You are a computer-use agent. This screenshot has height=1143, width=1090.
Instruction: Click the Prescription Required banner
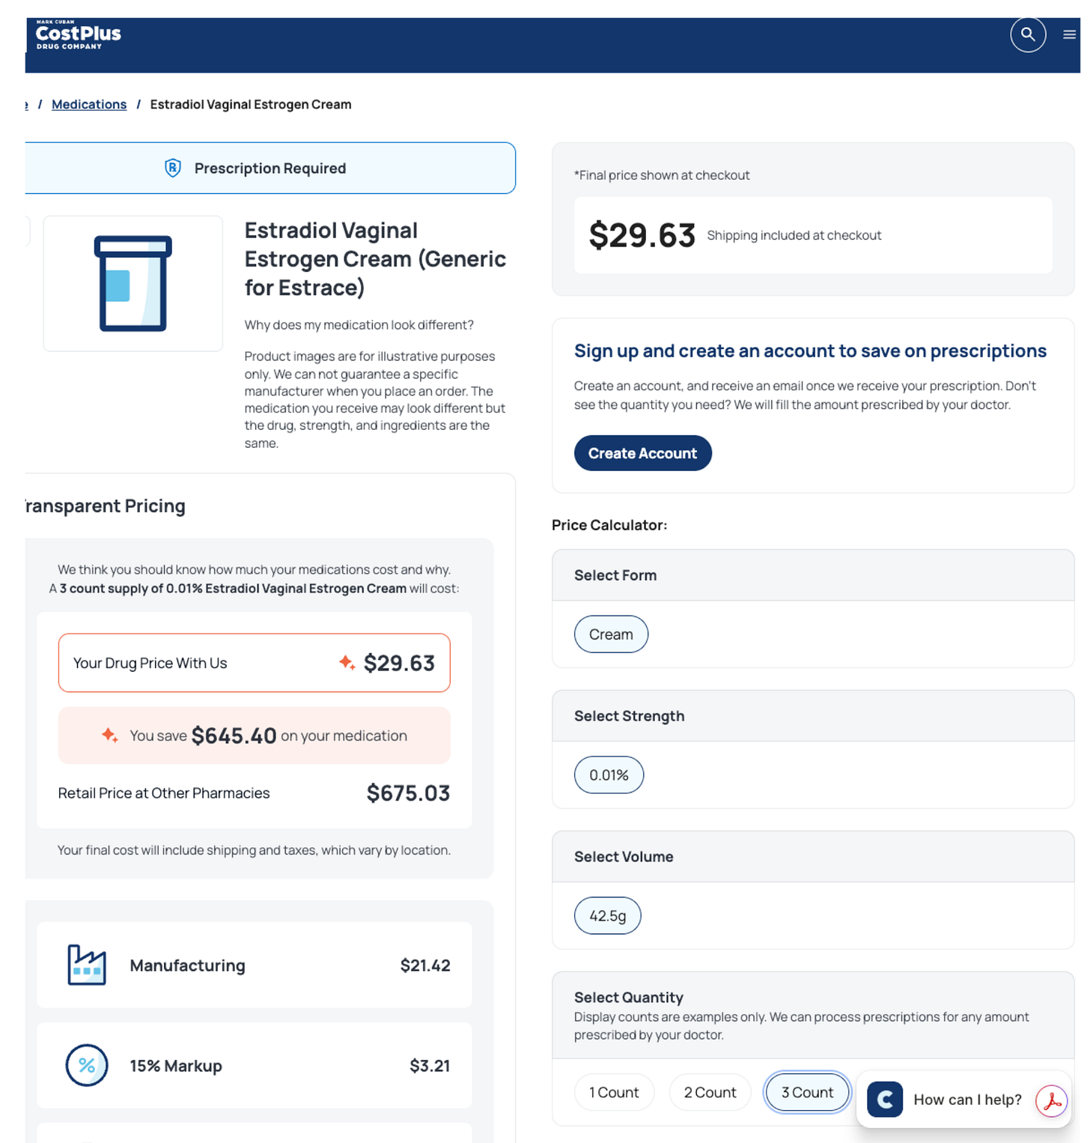pos(270,168)
